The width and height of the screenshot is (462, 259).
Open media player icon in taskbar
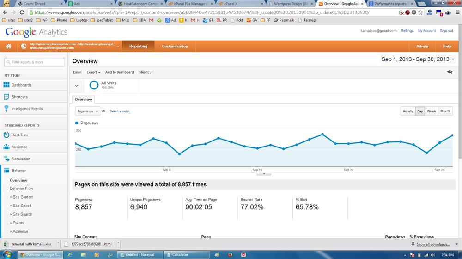(97, 254)
